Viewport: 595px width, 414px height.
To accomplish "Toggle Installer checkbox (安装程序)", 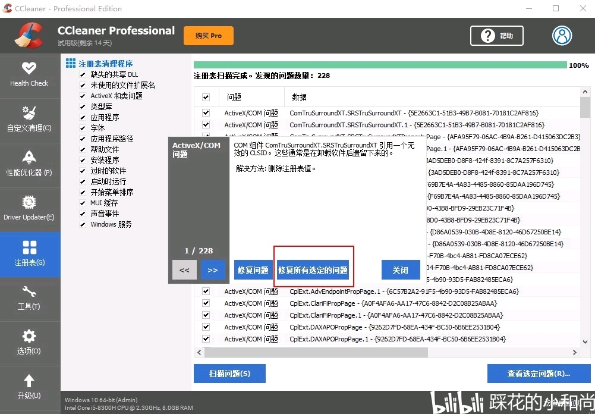I will point(83,160).
